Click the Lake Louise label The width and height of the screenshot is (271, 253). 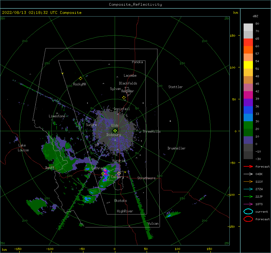[x=23, y=148]
